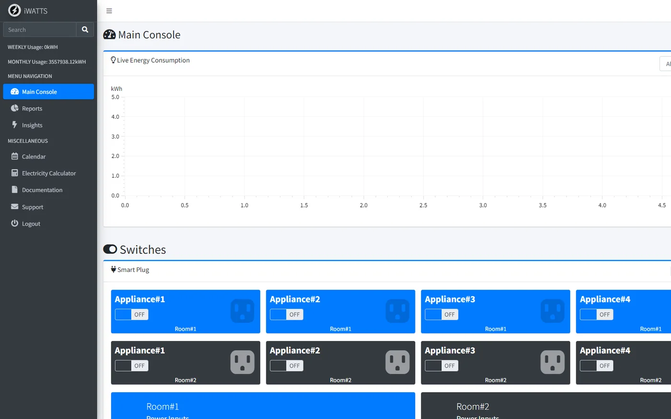Viewport: 671px width, 419px height.
Task: Click the Main Console gauge icon in the page heading
Action: click(109, 34)
